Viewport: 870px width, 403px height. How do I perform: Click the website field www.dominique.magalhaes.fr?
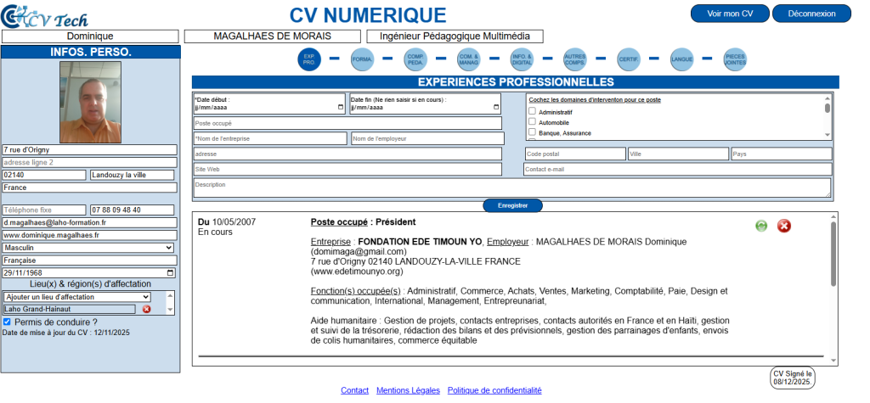coord(90,235)
